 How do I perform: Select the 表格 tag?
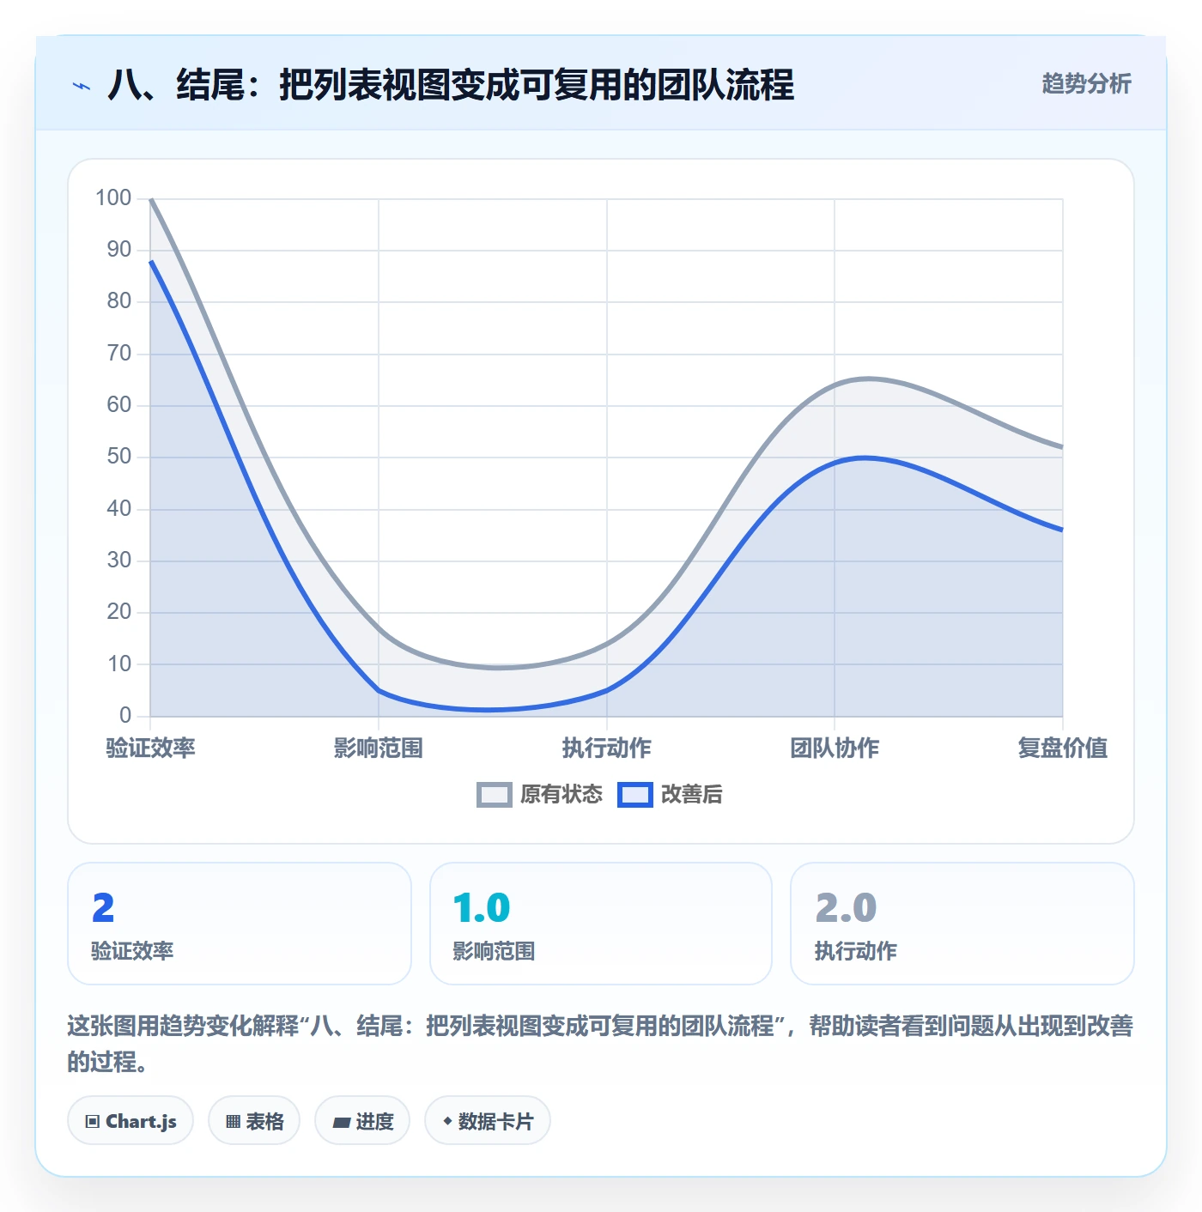[x=254, y=1121]
